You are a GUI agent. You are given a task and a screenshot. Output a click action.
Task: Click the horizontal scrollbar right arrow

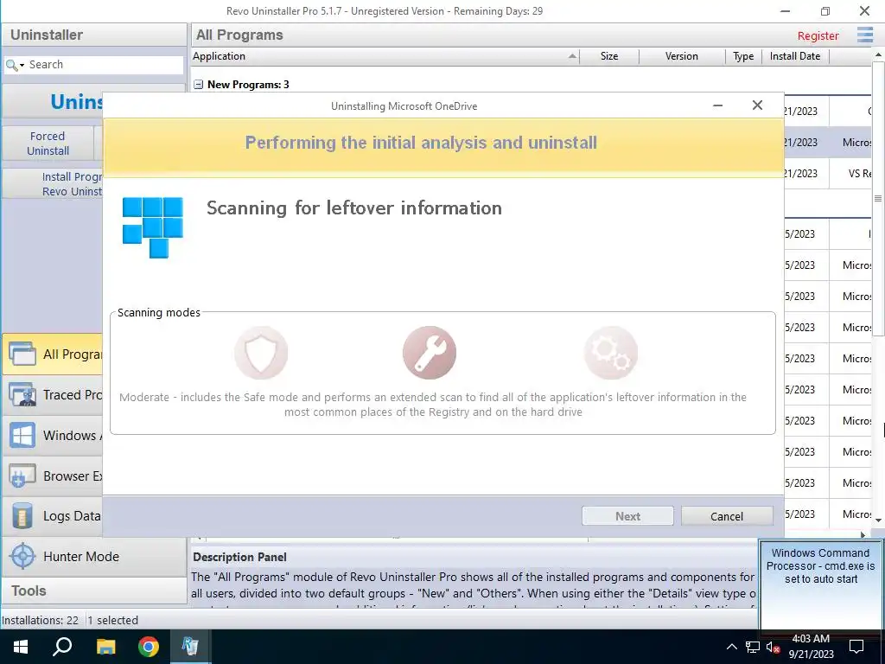click(863, 534)
